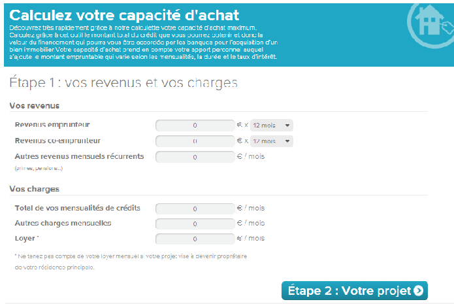
Task: Click the Revenus co-emprunteur input field
Action: pyautogui.click(x=195, y=141)
